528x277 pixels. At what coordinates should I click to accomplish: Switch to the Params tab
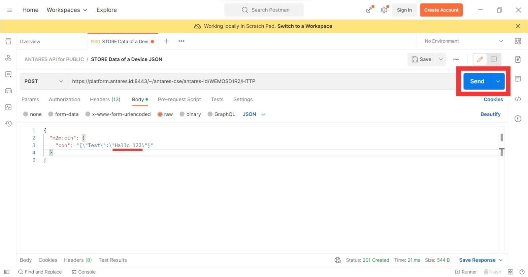pos(30,100)
